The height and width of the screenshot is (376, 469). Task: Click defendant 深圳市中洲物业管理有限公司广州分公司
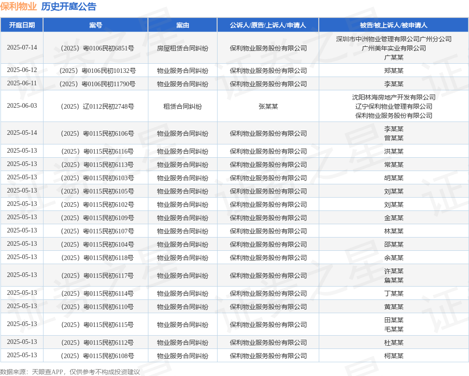tap(393, 39)
